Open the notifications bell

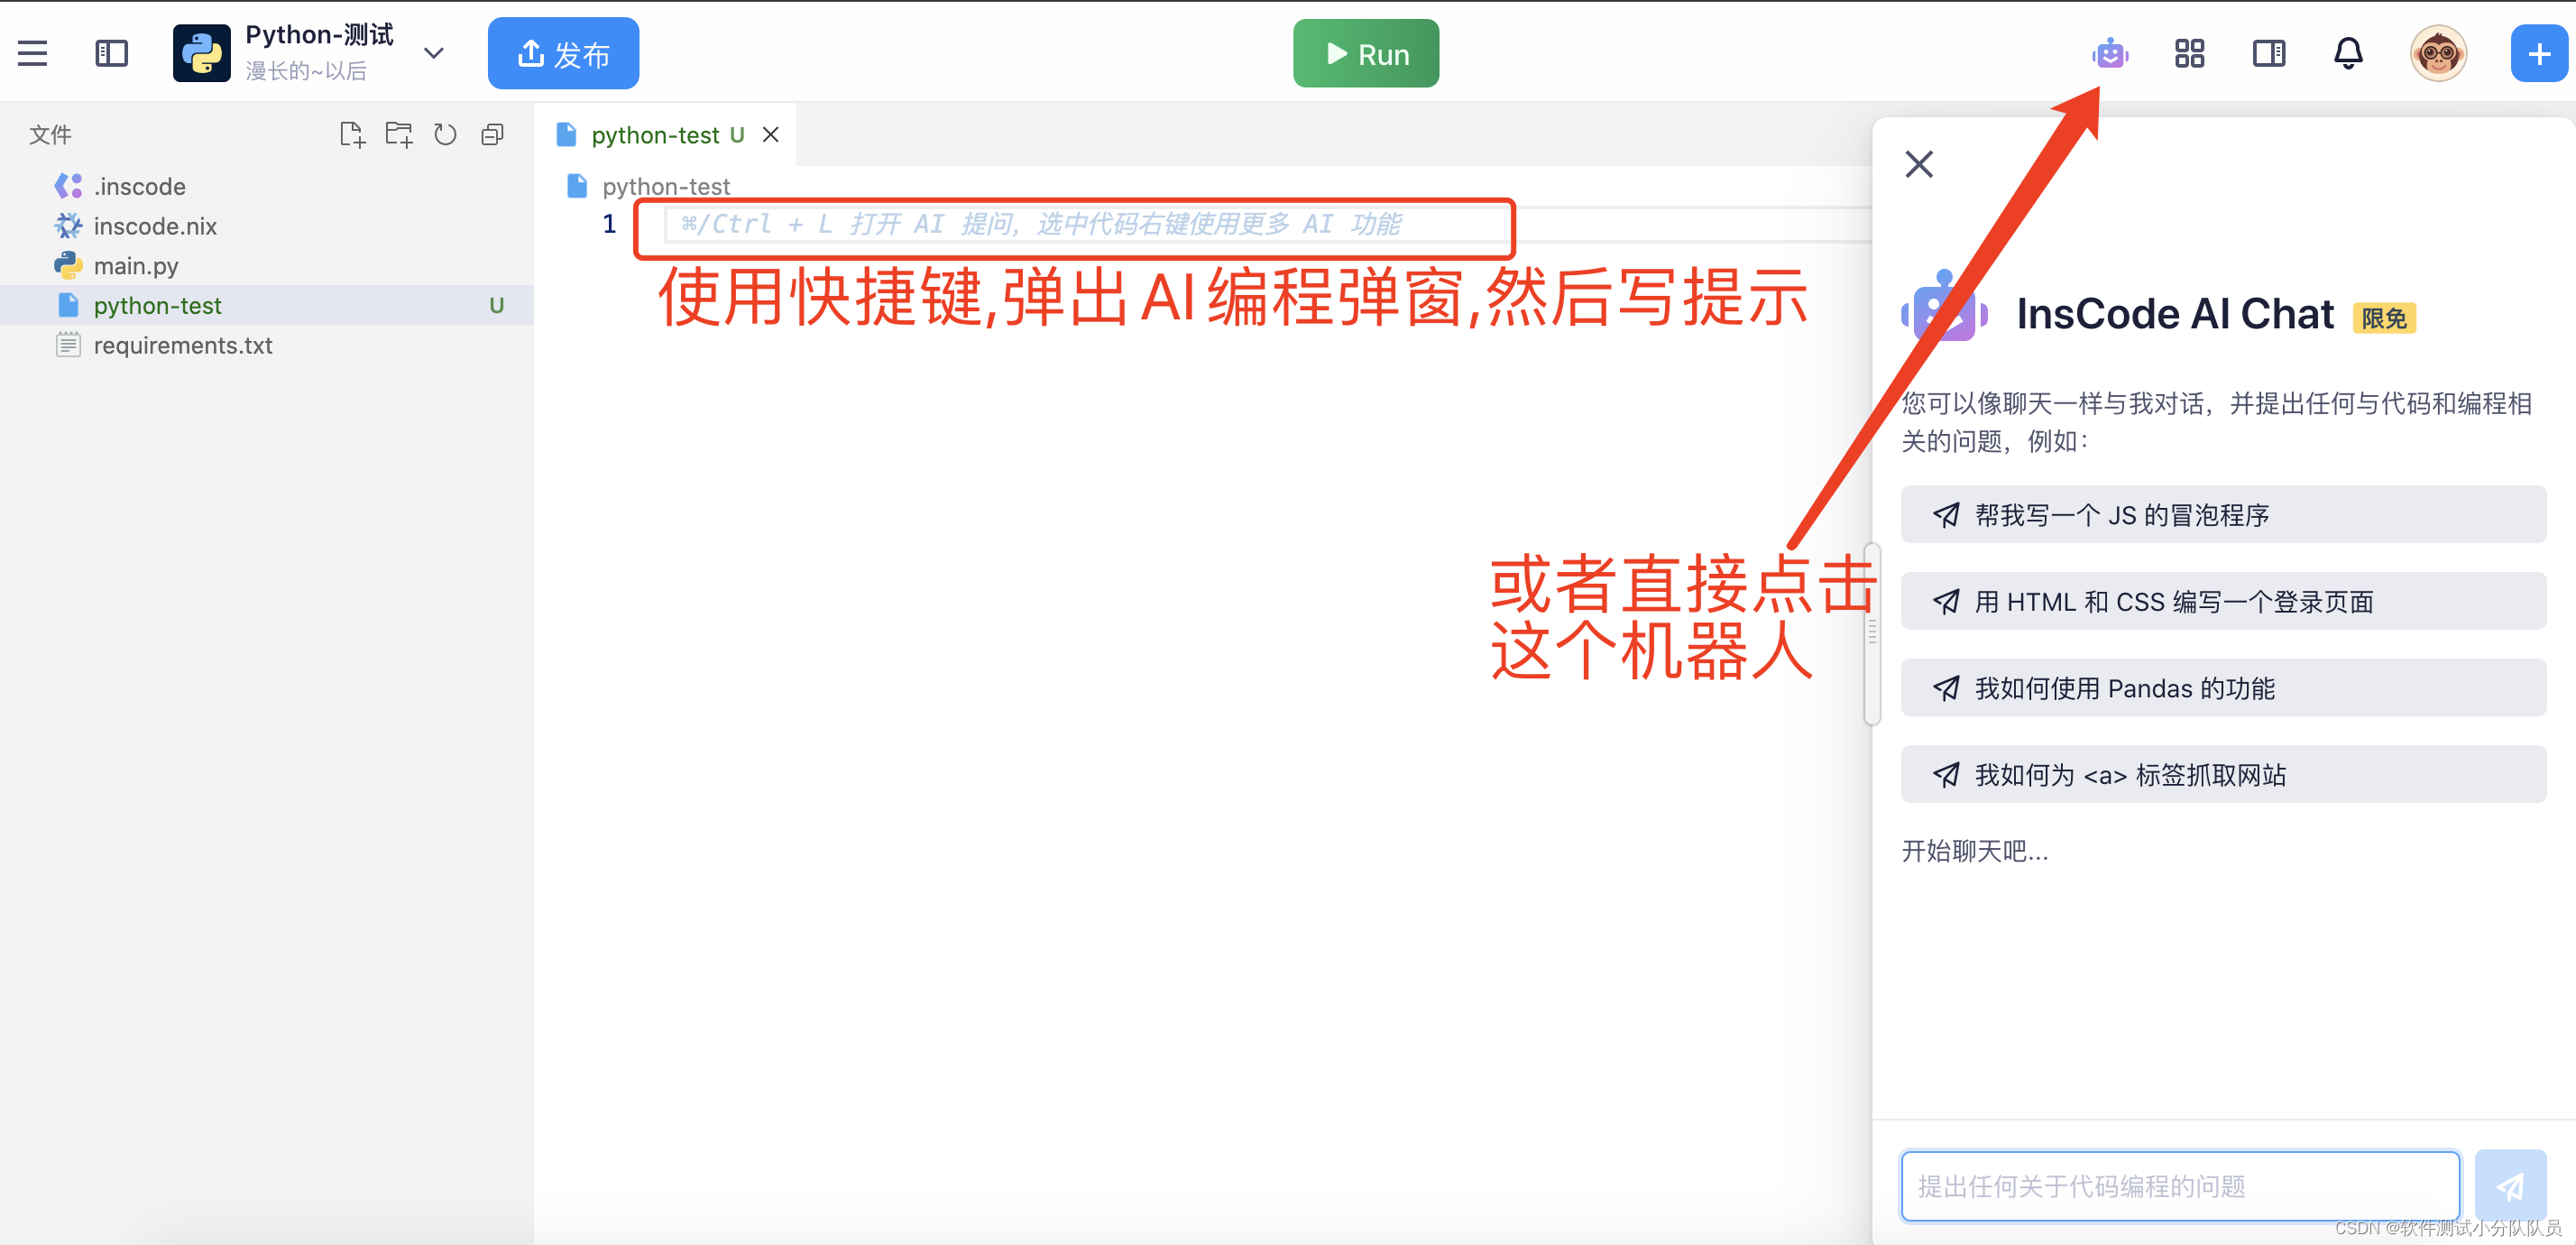click(x=2347, y=53)
